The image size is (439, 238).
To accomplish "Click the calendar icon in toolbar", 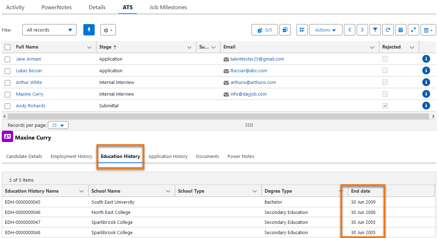I will tap(400, 30).
